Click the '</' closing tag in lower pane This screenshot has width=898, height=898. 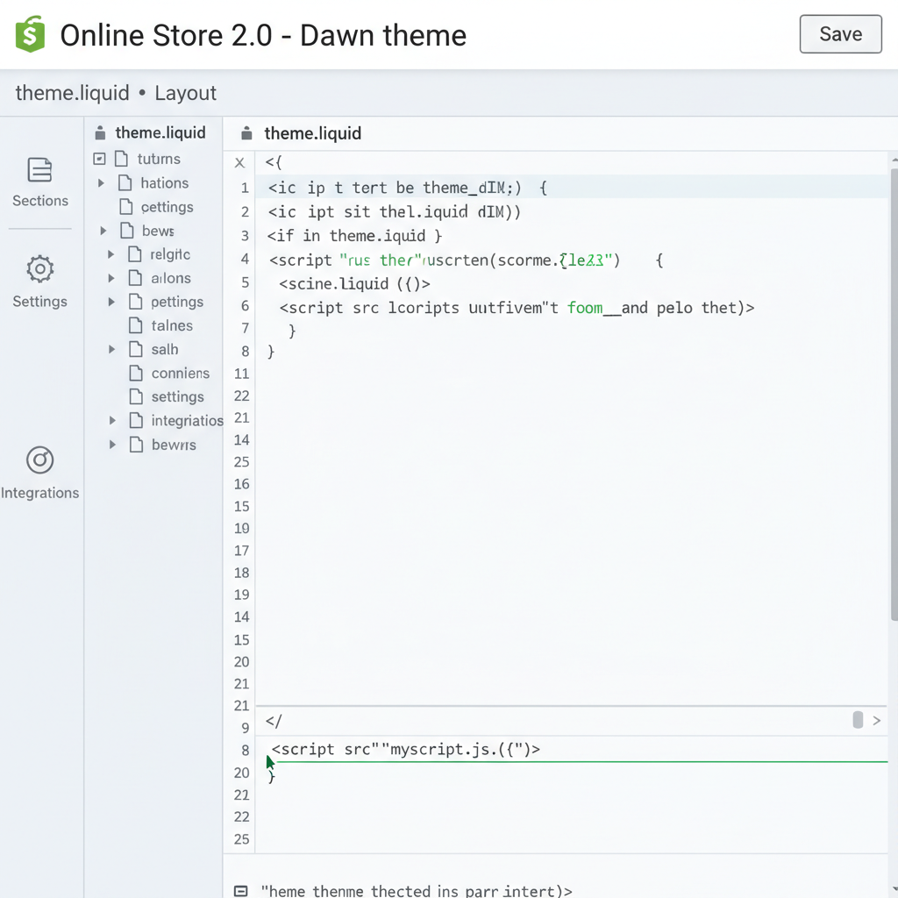click(x=274, y=721)
